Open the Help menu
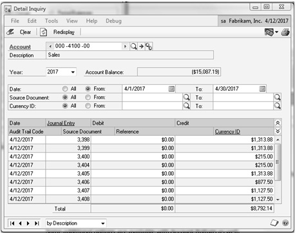Screen dimensions: 295x233 [x=91, y=21]
